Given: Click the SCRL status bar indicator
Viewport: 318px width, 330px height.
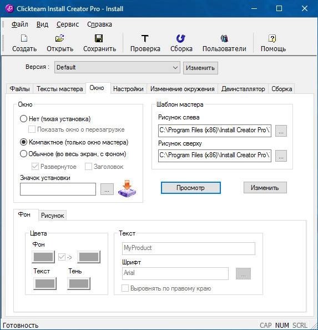Looking at the screenshot, I should pyautogui.click(x=300, y=326).
